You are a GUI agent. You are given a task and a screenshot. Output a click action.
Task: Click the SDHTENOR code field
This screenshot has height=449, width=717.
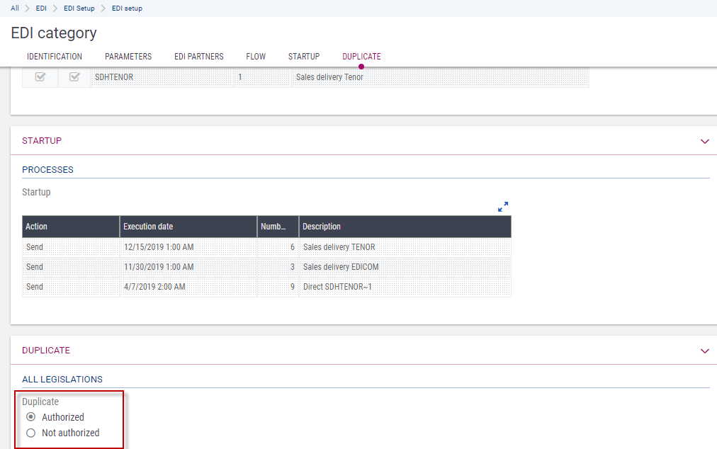coord(162,77)
